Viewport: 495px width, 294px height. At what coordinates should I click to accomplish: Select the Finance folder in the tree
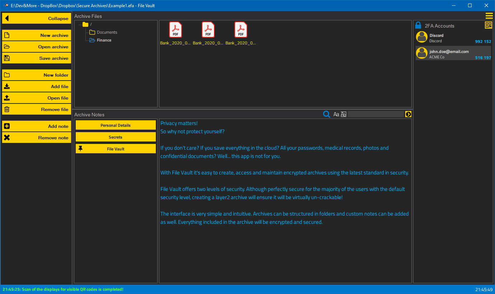(101, 40)
